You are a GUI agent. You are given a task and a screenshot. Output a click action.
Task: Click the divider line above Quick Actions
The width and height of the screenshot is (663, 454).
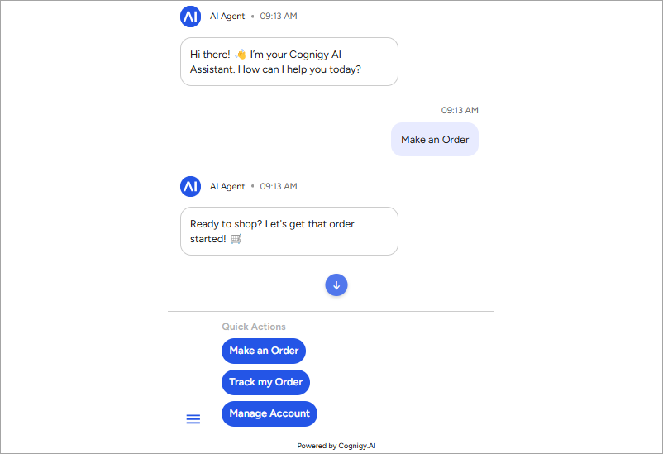coord(331,312)
